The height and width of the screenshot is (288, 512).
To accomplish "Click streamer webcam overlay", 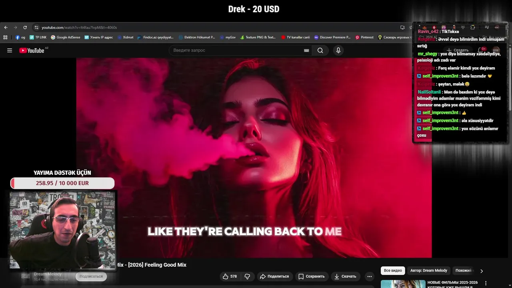I will 63,230.
